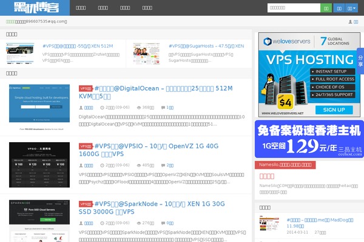The image size is (364, 242).
Task: Open the first navigation menu item
Action: [81, 8]
